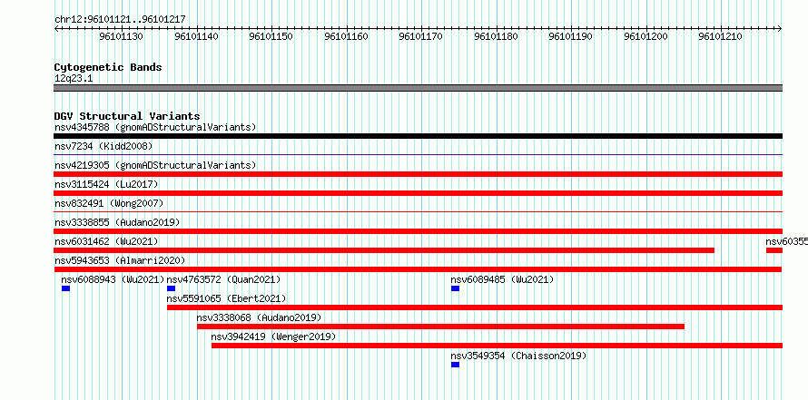Screen dimensions: 808x400
Task: Open nsv6088943 (Wu2021) variant label
Action: point(113,279)
